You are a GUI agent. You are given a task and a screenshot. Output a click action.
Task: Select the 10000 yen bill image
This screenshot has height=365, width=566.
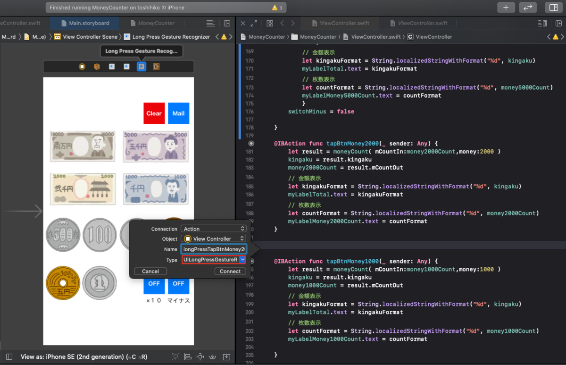click(x=83, y=146)
